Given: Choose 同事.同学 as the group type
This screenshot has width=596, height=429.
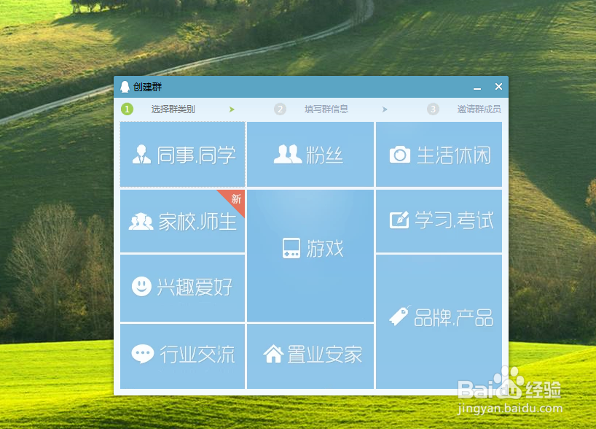Looking at the screenshot, I should tap(182, 153).
